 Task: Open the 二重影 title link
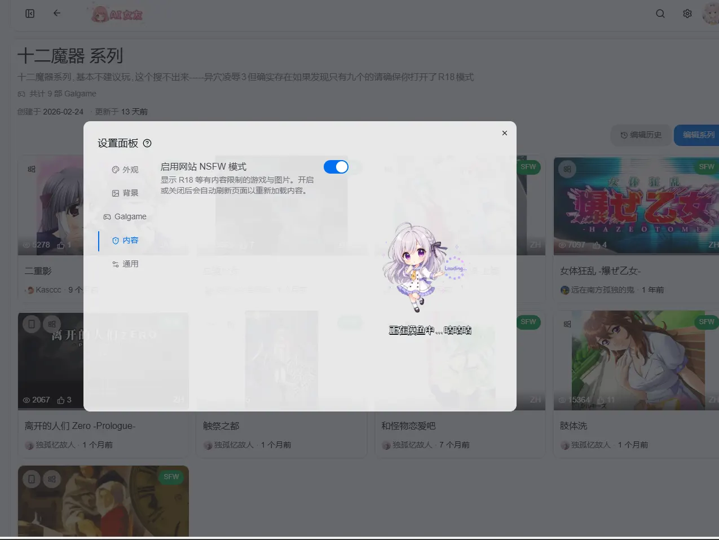tap(38, 271)
